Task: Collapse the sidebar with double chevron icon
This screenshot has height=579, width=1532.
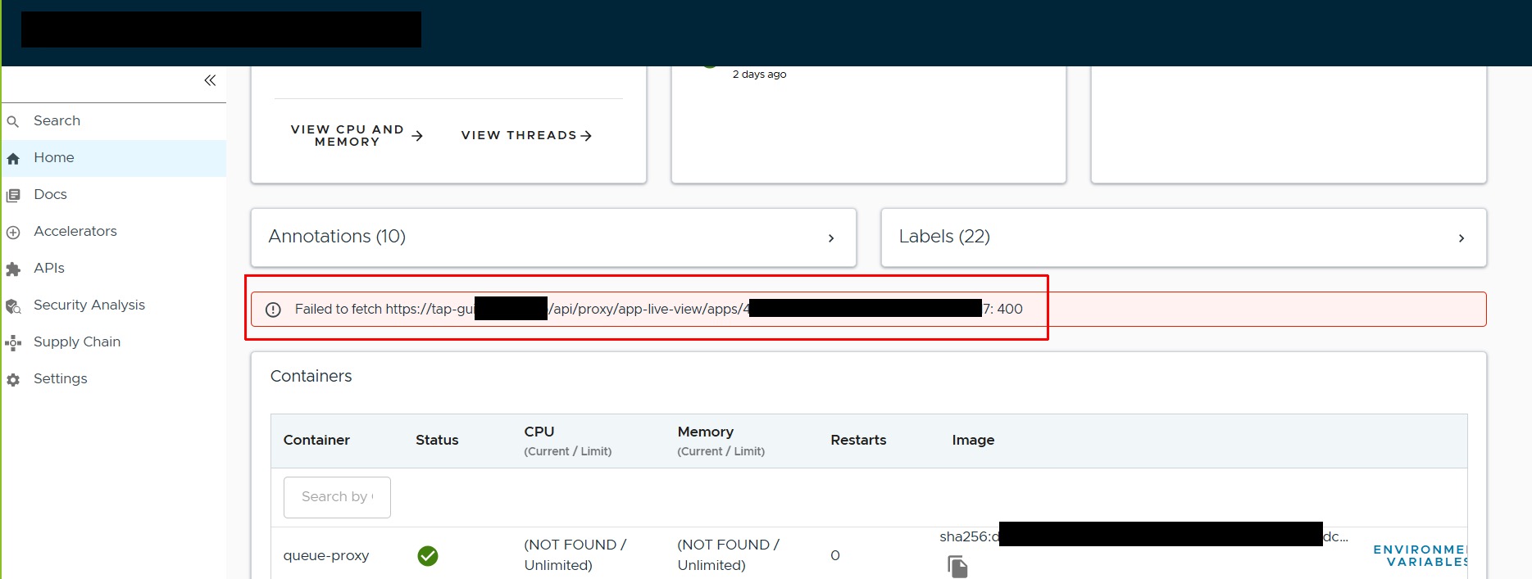Action: pos(210,80)
